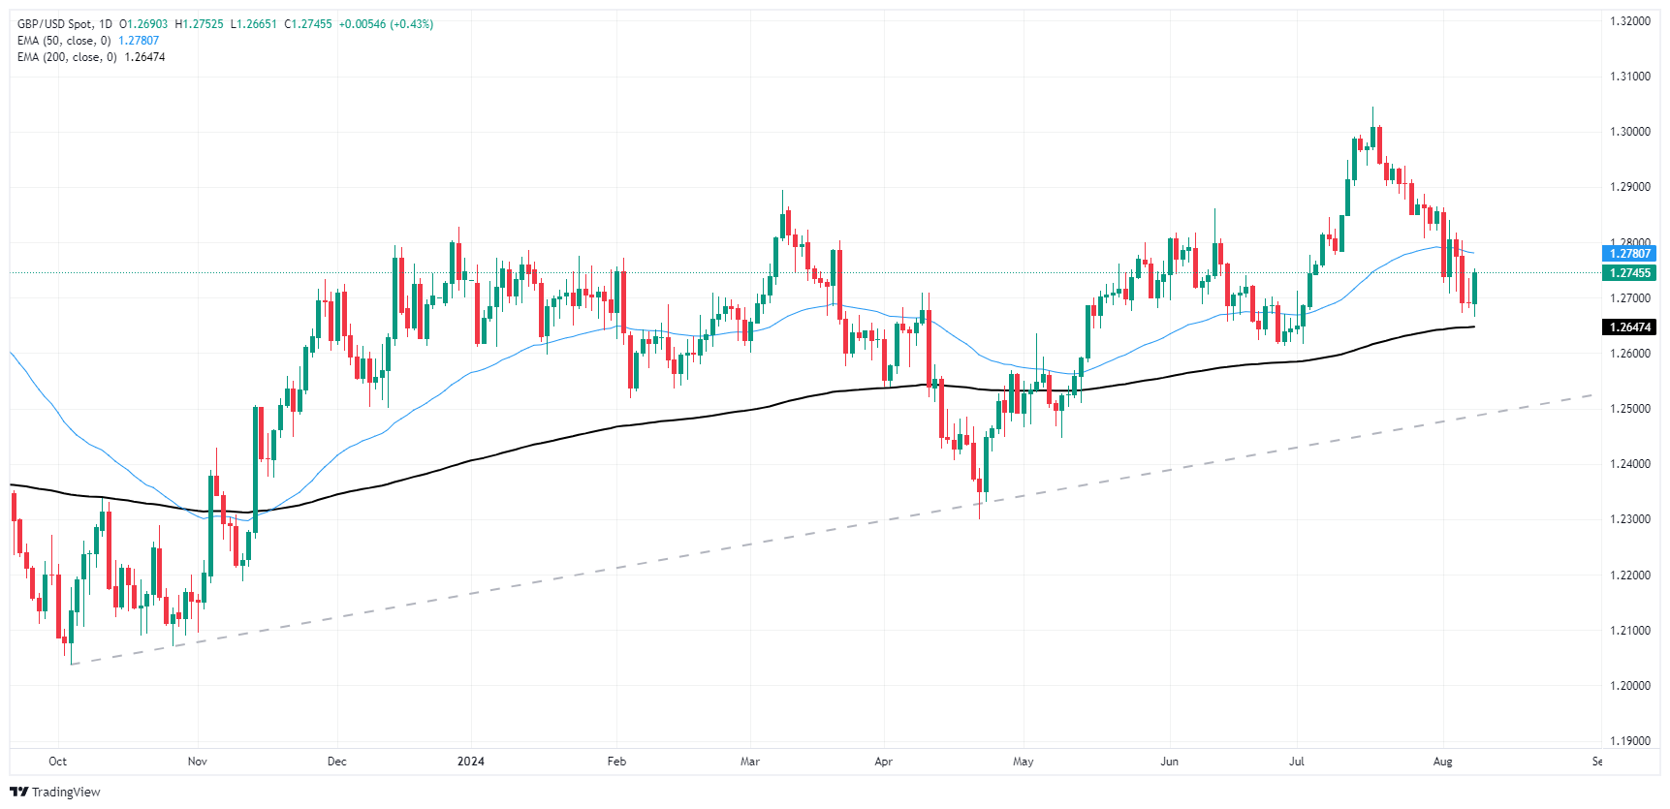Click the Dec label on time axis

[337, 762]
